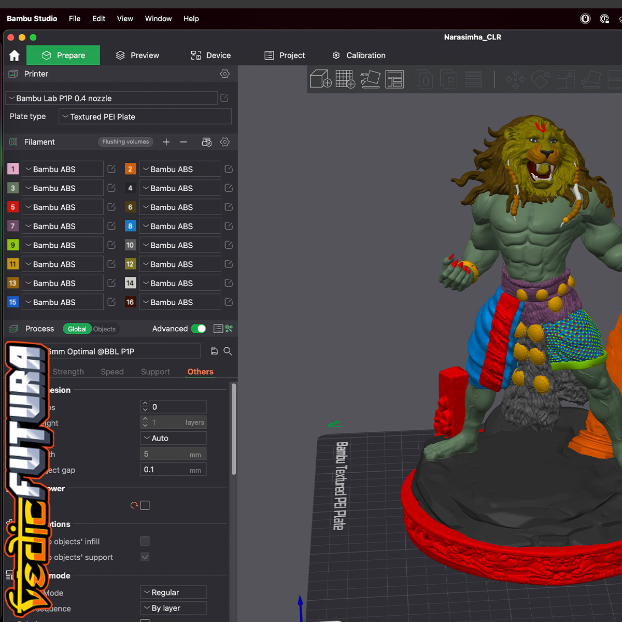622x622 pixels.
Task: Save the process preset
Action: 214,351
